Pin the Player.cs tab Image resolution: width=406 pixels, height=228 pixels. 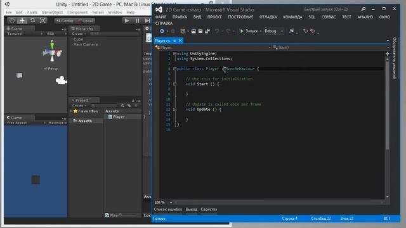coord(174,41)
